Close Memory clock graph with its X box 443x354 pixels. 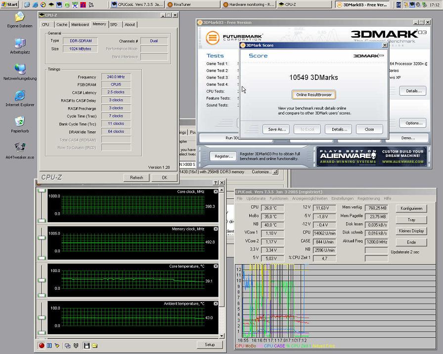216,229
